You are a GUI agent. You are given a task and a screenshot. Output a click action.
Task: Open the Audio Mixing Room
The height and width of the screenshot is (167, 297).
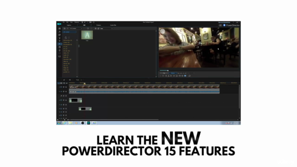[x=59, y=47]
